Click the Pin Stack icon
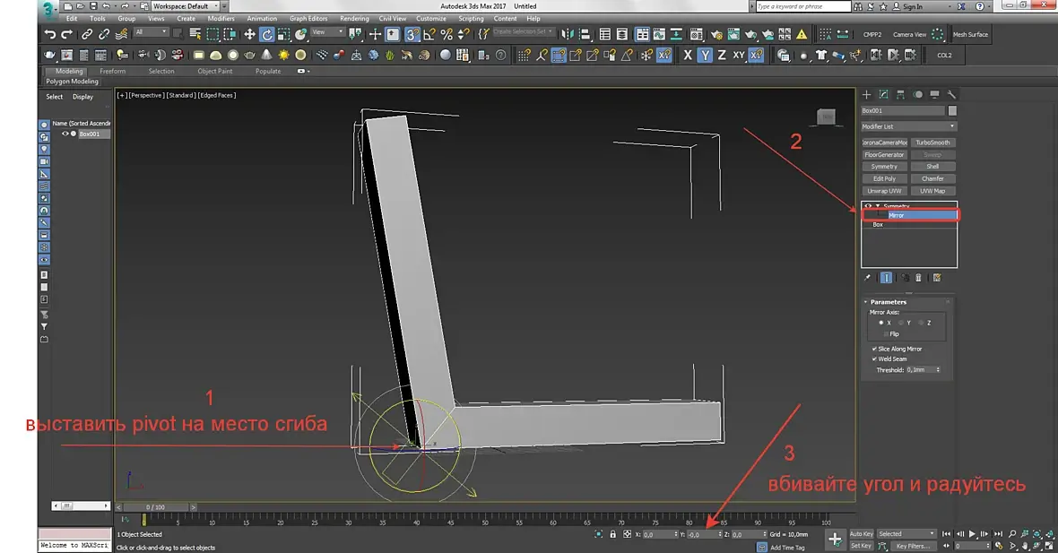The height and width of the screenshot is (553, 1058). (867, 278)
